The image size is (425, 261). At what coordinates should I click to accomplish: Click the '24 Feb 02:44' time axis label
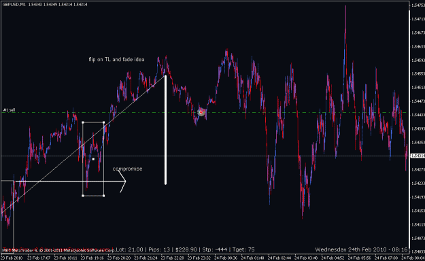(x=279, y=258)
